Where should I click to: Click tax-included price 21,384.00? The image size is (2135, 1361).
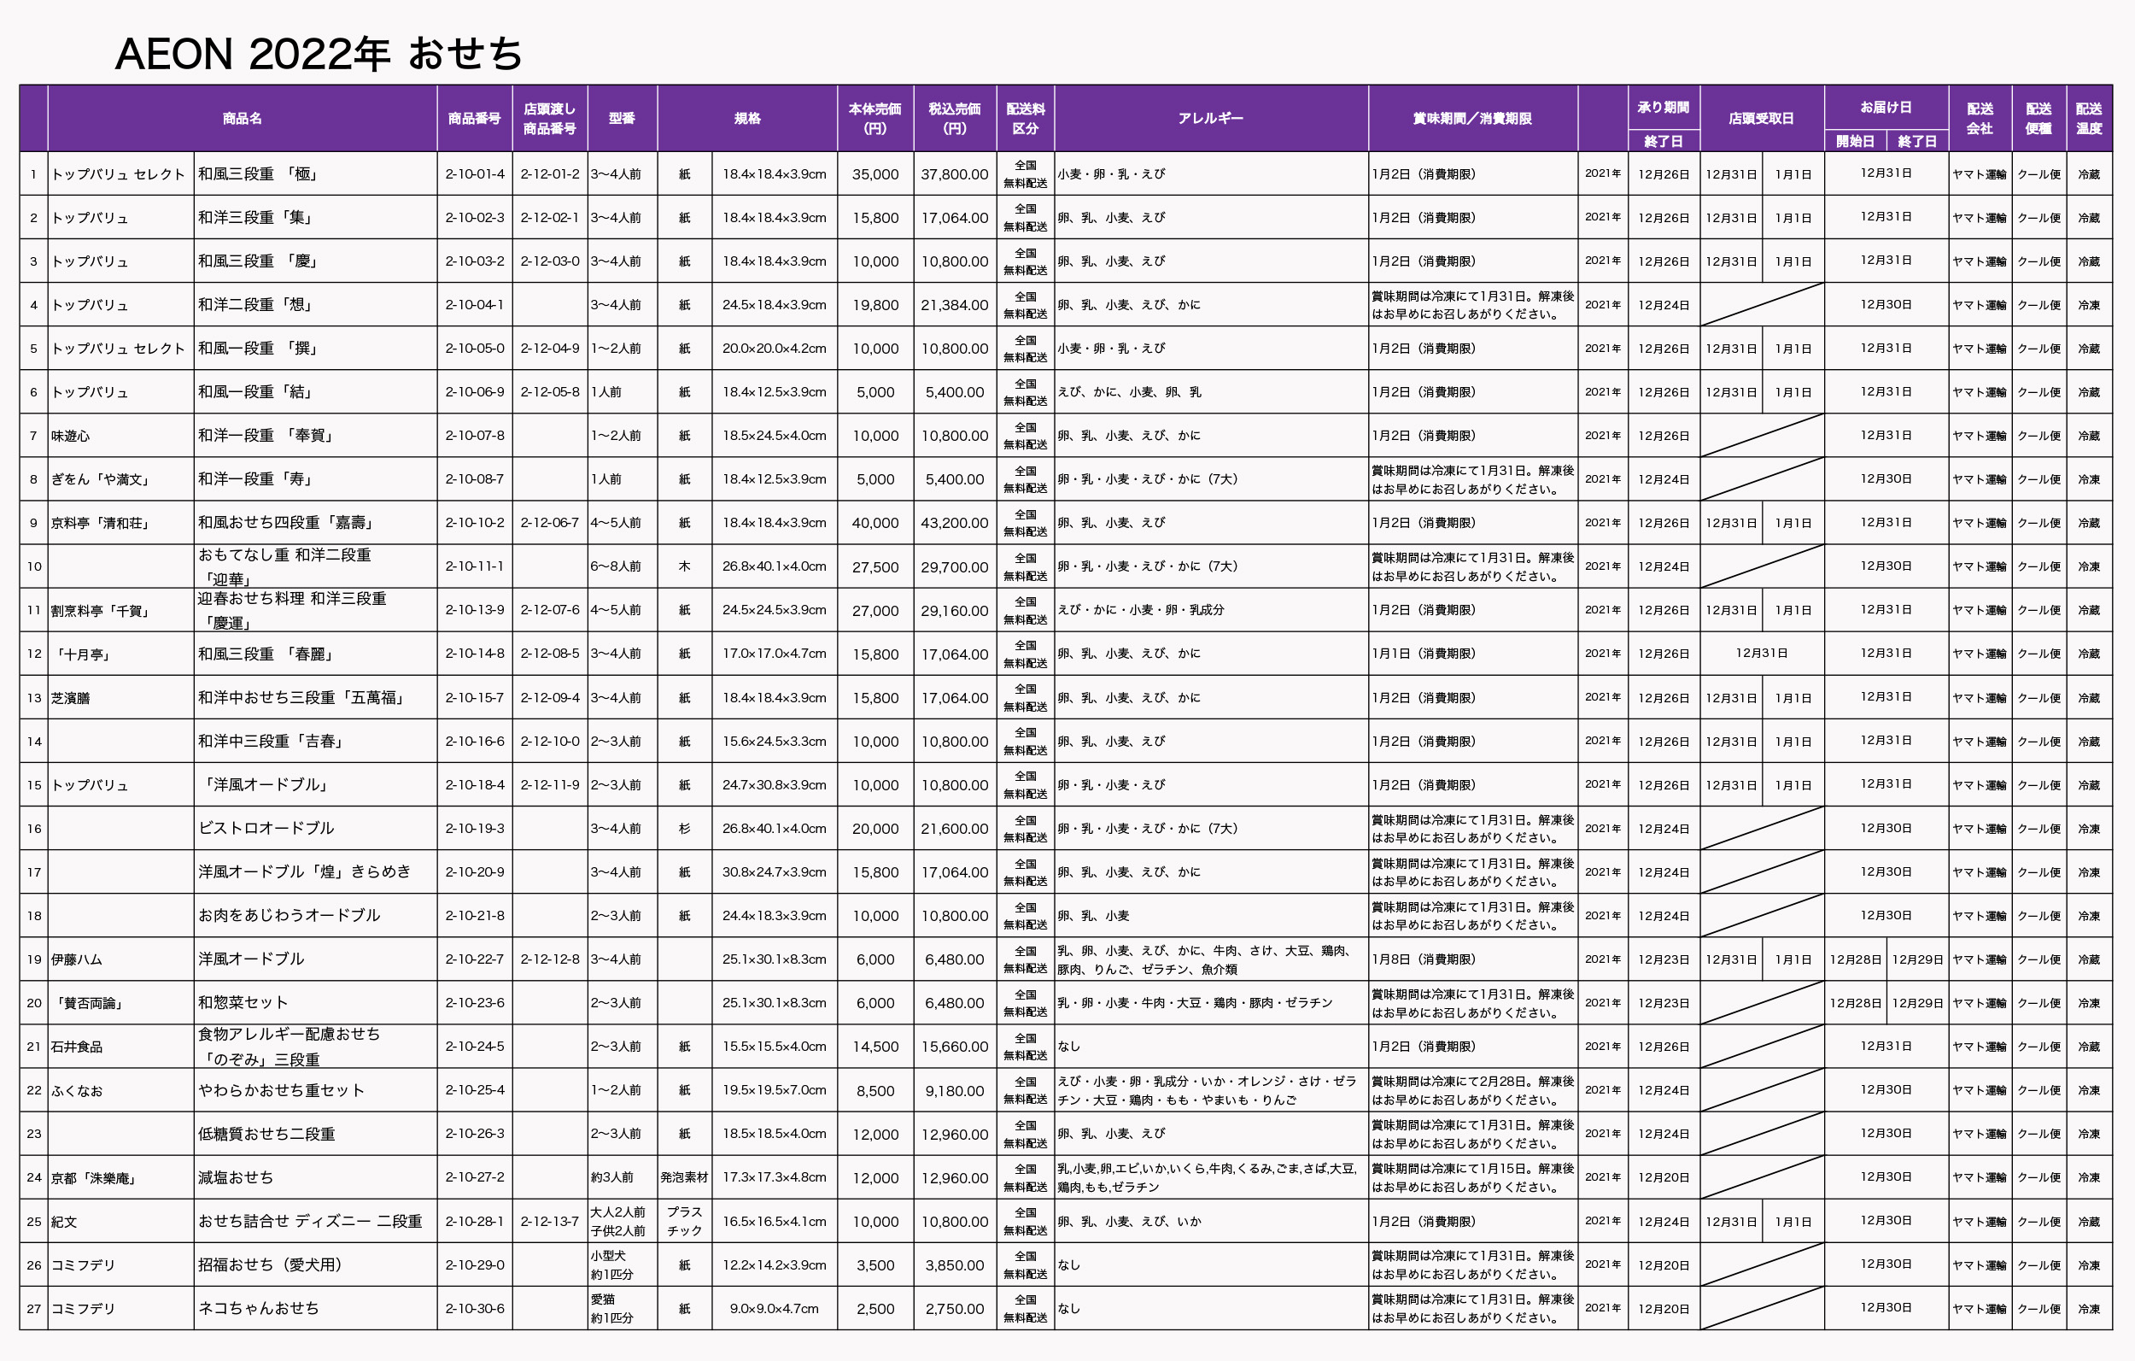pos(955,305)
